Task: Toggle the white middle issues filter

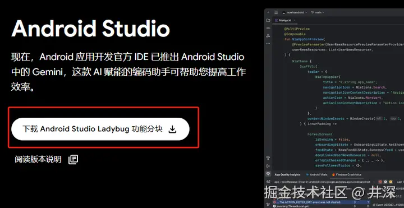Action: (x=385, y=182)
